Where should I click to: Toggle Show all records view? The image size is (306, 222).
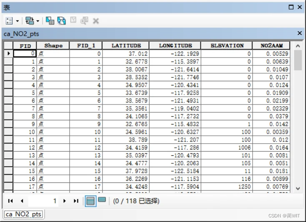(x=90, y=201)
